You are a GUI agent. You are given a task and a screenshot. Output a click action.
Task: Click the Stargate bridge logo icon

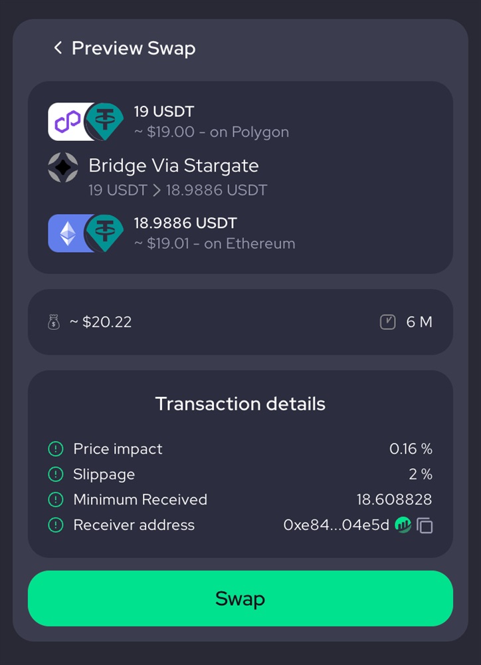click(63, 168)
